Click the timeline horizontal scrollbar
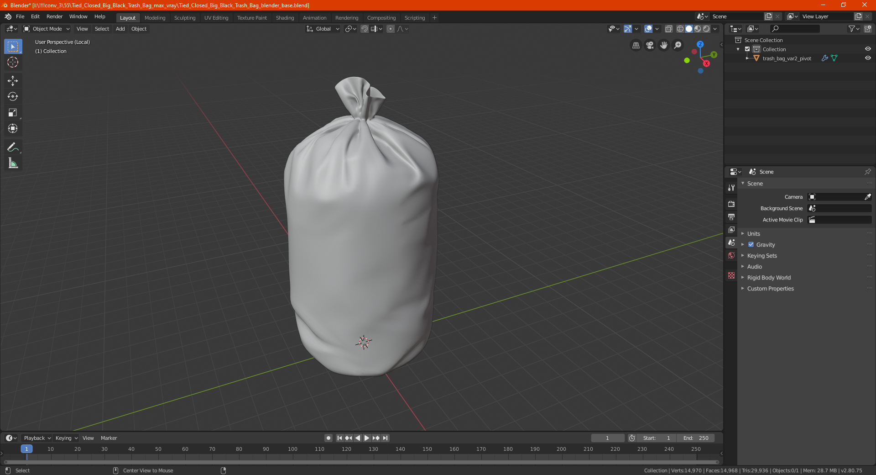The image size is (876, 475). [361, 462]
